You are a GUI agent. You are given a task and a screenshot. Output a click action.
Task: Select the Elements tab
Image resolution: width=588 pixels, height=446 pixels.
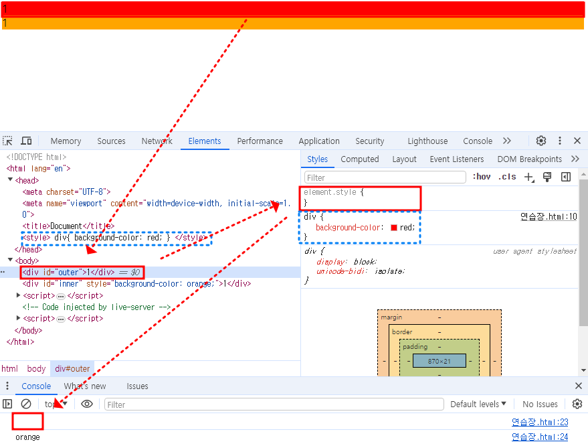pos(205,141)
